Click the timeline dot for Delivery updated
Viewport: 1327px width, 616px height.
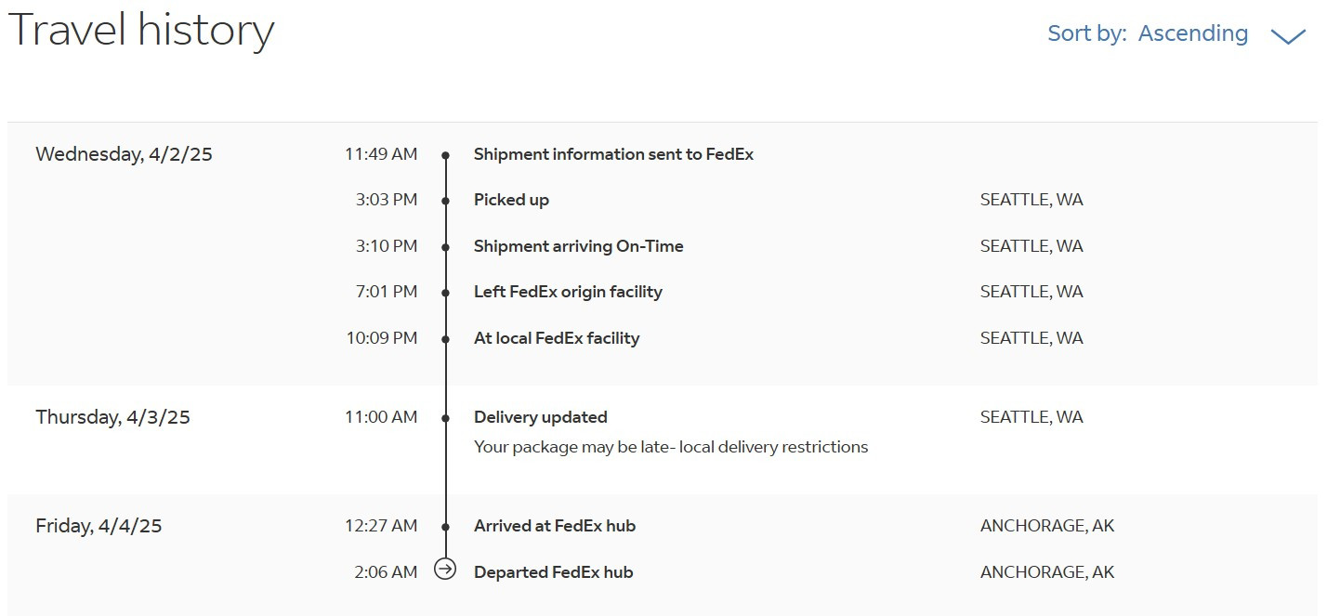[446, 418]
